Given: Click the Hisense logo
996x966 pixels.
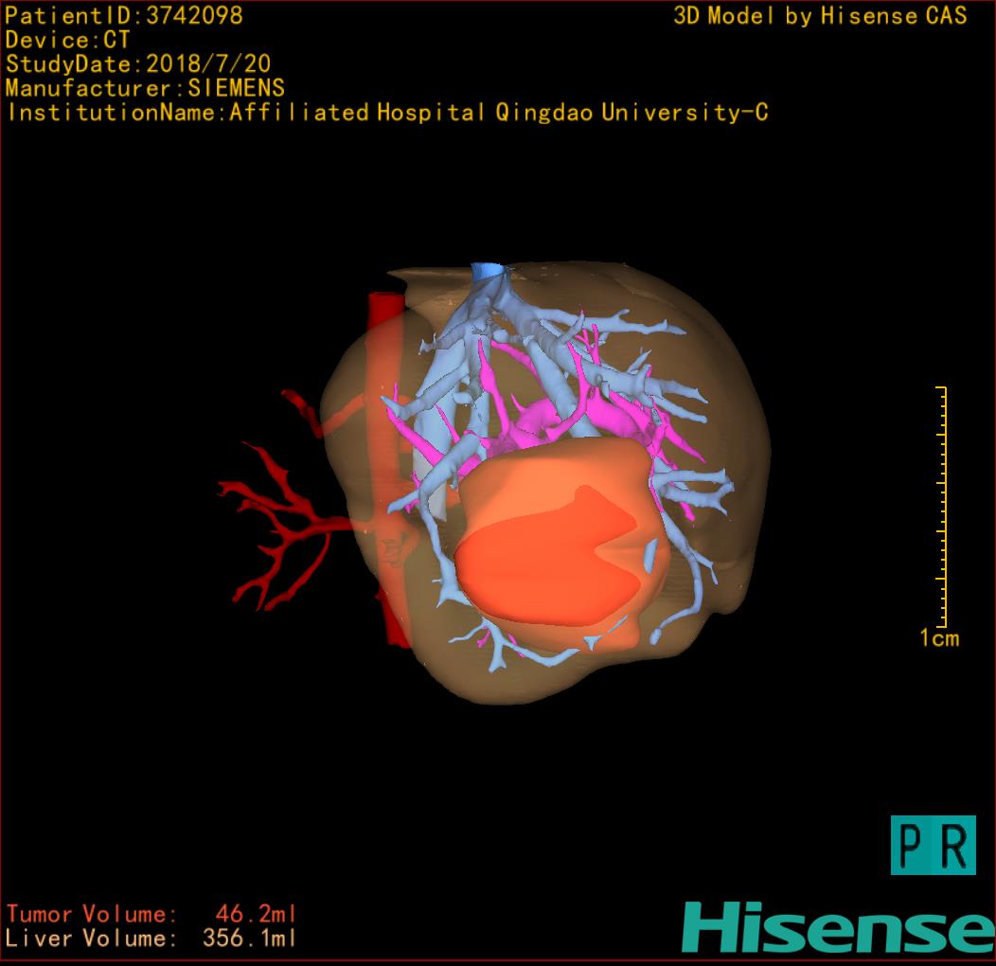Looking at the screenshot, I should [837, 927].
